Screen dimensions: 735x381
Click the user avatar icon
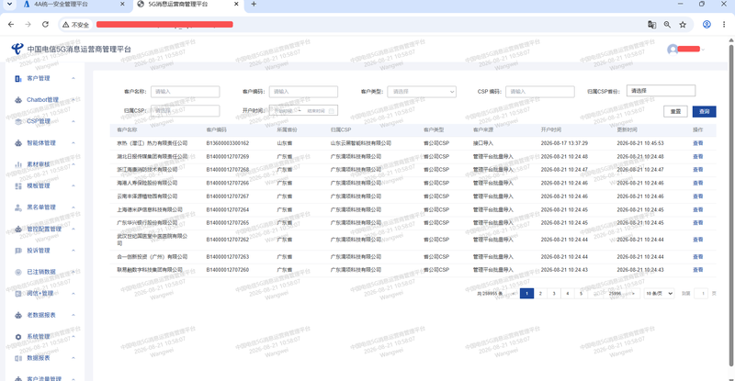[673, 50]
